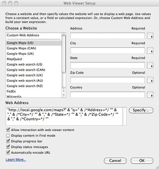The height and width of the screenshot is (169, 159).
Task: Open the field menu arrow beside Country
Action: click(150, 95)
